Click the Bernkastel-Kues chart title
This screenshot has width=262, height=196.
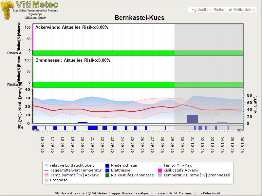pos(140,18)
